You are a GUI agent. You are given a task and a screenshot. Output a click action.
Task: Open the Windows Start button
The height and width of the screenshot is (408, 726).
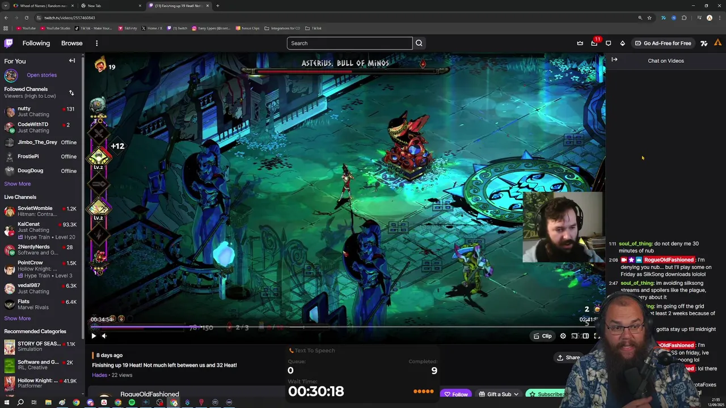click(x=6, y=402)
